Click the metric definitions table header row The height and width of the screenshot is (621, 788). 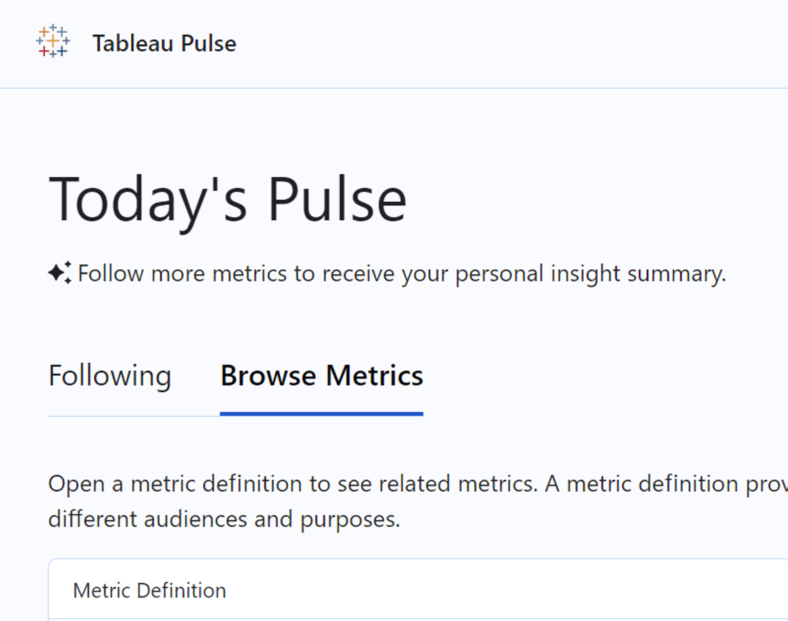point(418,589)
